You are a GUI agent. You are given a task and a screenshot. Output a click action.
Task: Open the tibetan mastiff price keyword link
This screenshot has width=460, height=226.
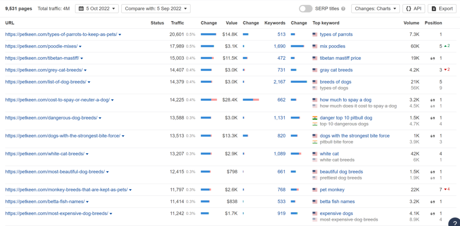pos(341,58)
